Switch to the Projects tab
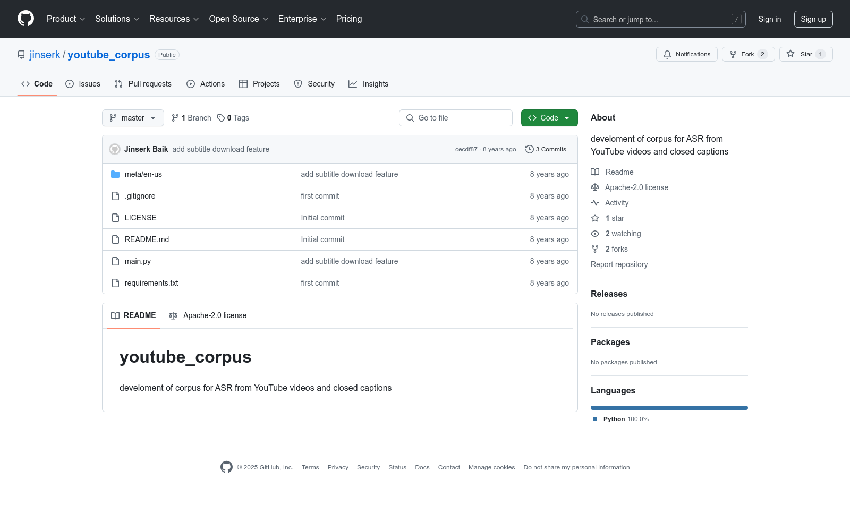Screen dimensions: 850x531 coord(259,84)
